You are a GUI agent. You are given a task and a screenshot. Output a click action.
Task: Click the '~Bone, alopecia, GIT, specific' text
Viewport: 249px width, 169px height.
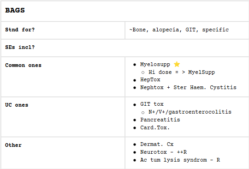point(179,30)
